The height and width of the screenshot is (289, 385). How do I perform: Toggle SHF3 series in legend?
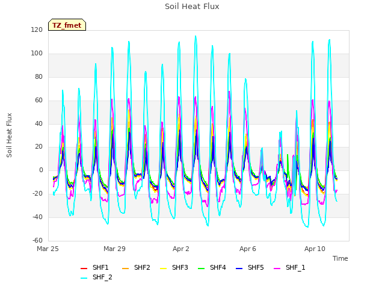[x=174, y=267]
